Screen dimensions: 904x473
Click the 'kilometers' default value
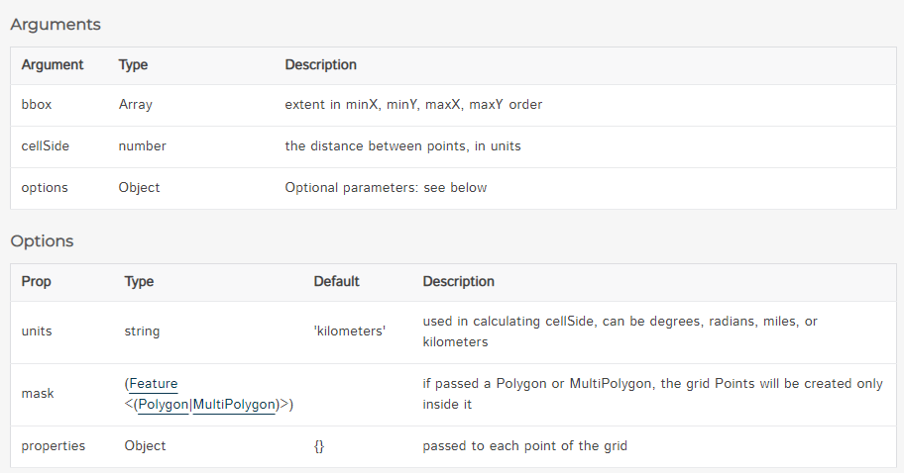349,331
